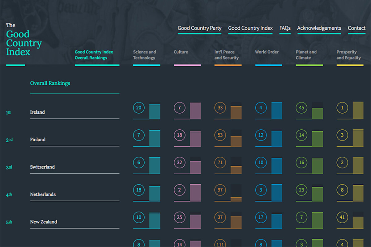
Task: Click Ireland's Culture rank 7 circle
Action: point(180,108)
